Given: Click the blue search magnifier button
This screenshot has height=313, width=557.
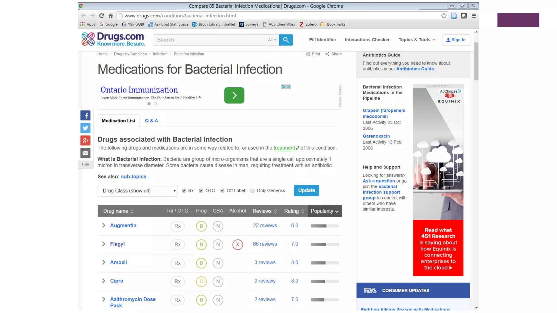Looking at the screenshot, I should 286,40.
